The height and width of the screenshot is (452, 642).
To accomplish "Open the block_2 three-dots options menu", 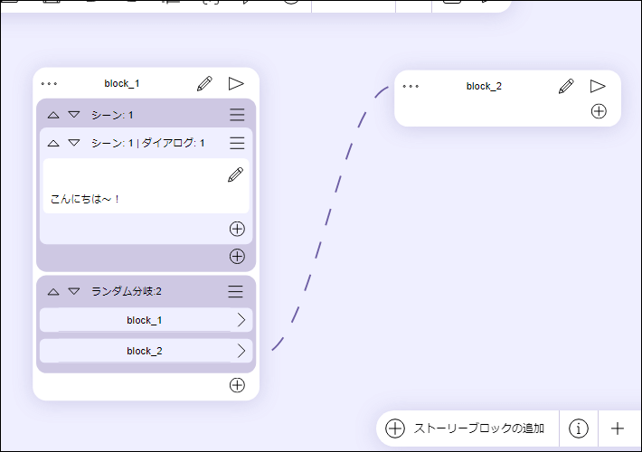I will point(411,87).
